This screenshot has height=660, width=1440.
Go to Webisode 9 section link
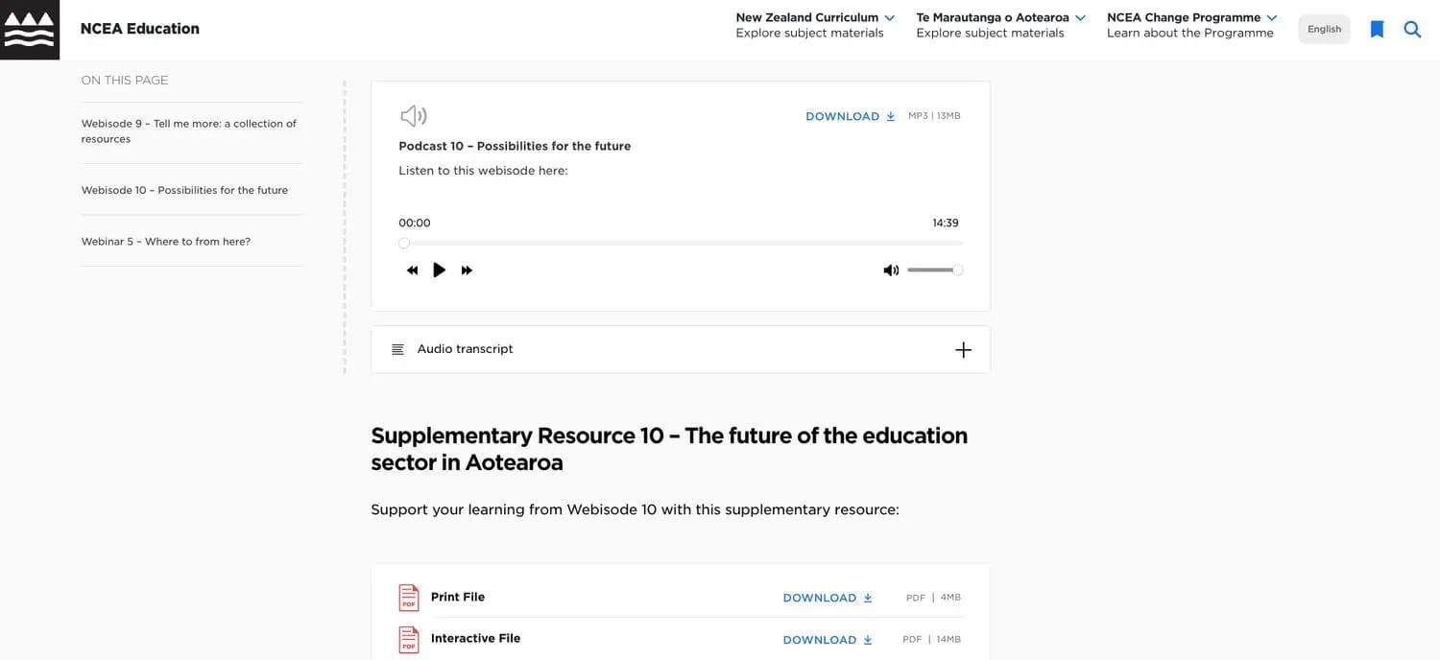pos(188,131)
